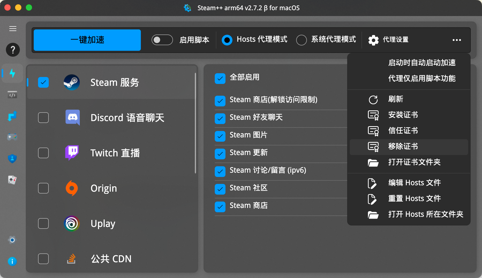Open the hamburger navigation menu

[x=13, y=29]
